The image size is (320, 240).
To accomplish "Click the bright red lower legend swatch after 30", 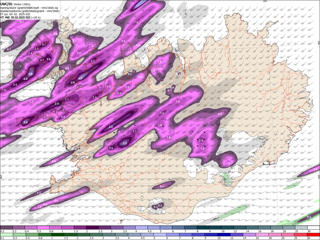I will point(313,234).
